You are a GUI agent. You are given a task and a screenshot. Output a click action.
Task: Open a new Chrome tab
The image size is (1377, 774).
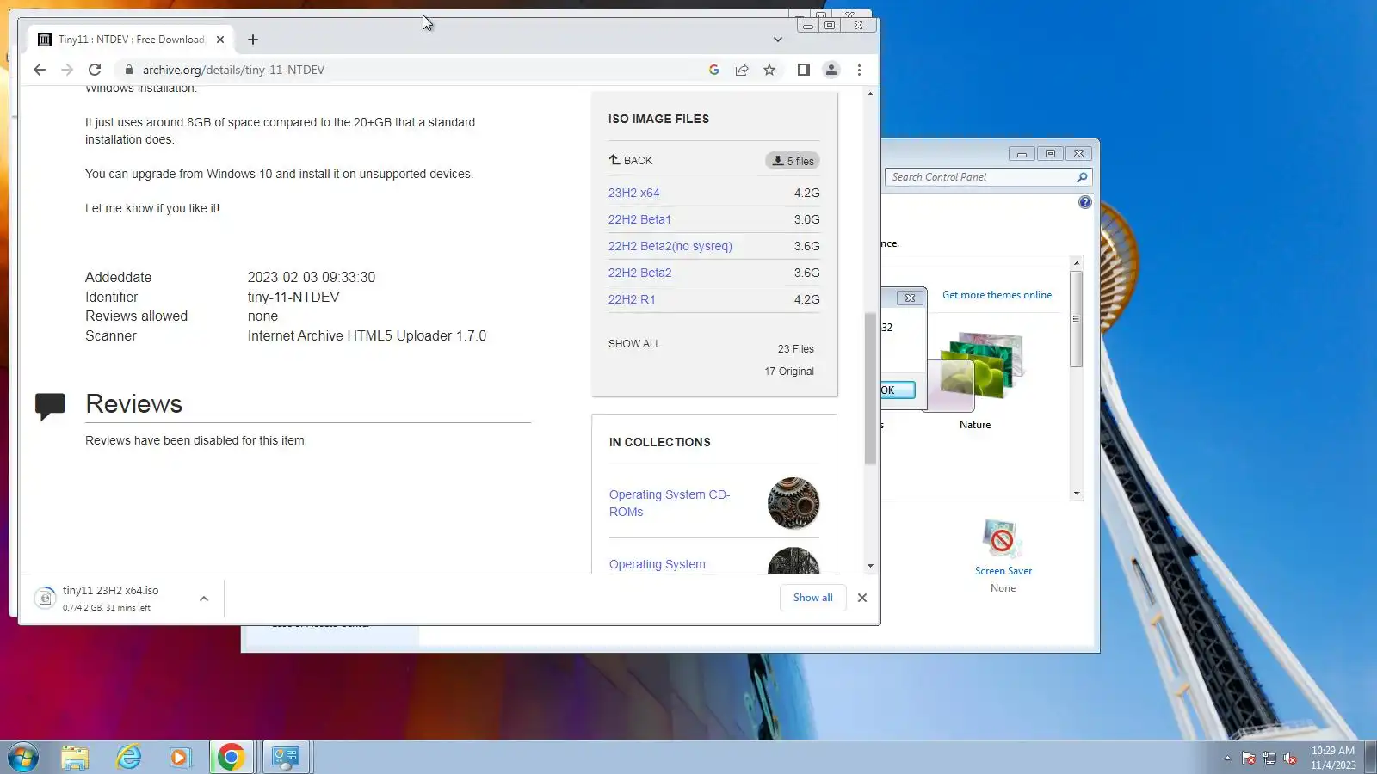click(253, 40)
